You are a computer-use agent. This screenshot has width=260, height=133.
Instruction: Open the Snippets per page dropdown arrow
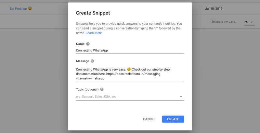click(x=252, y=22)
